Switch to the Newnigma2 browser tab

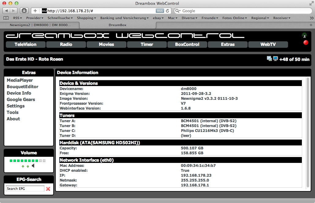coord(40,25)
